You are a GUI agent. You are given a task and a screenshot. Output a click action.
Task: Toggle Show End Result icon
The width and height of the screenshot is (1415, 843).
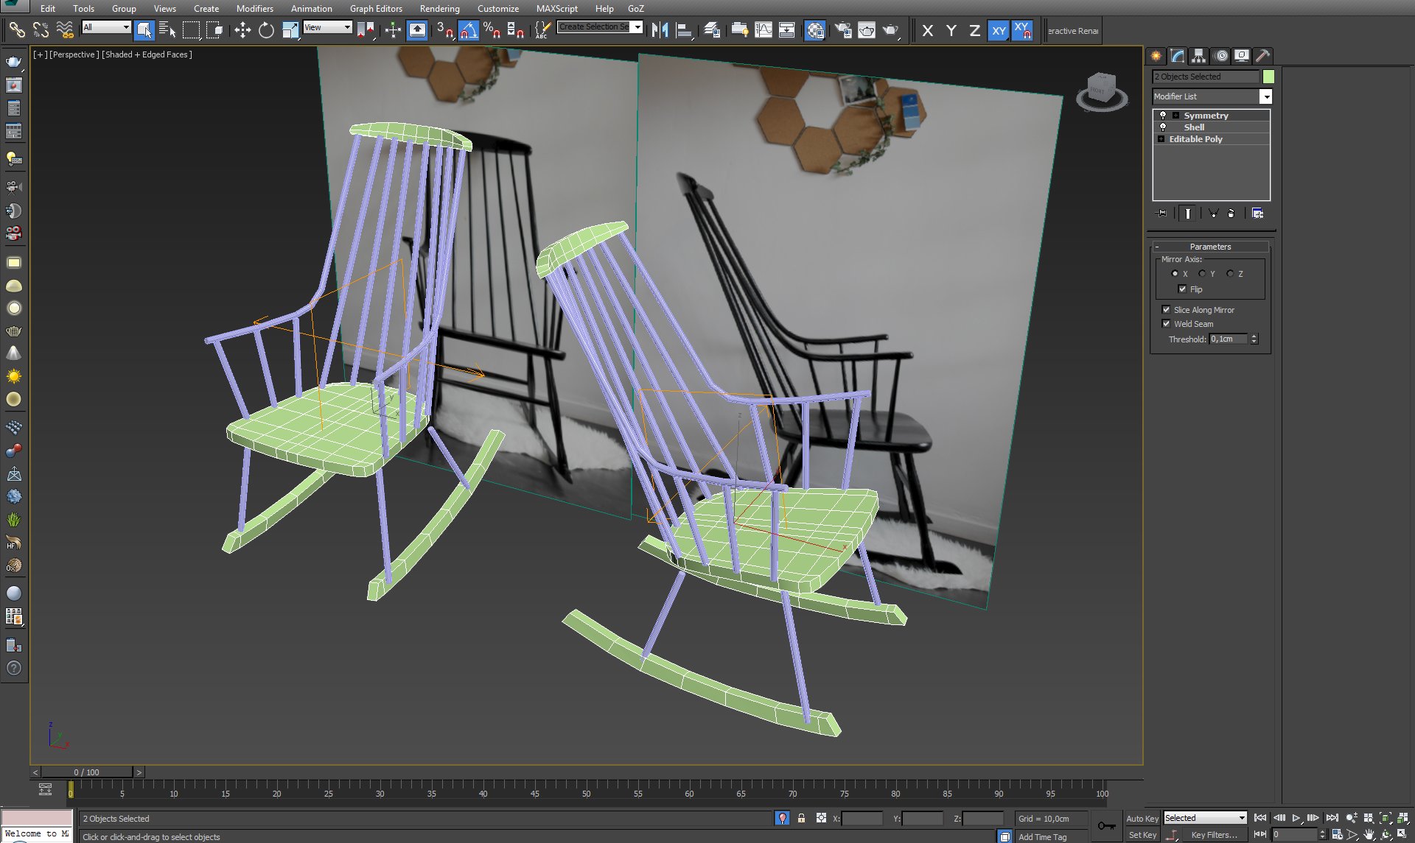tap(1187, 214)
